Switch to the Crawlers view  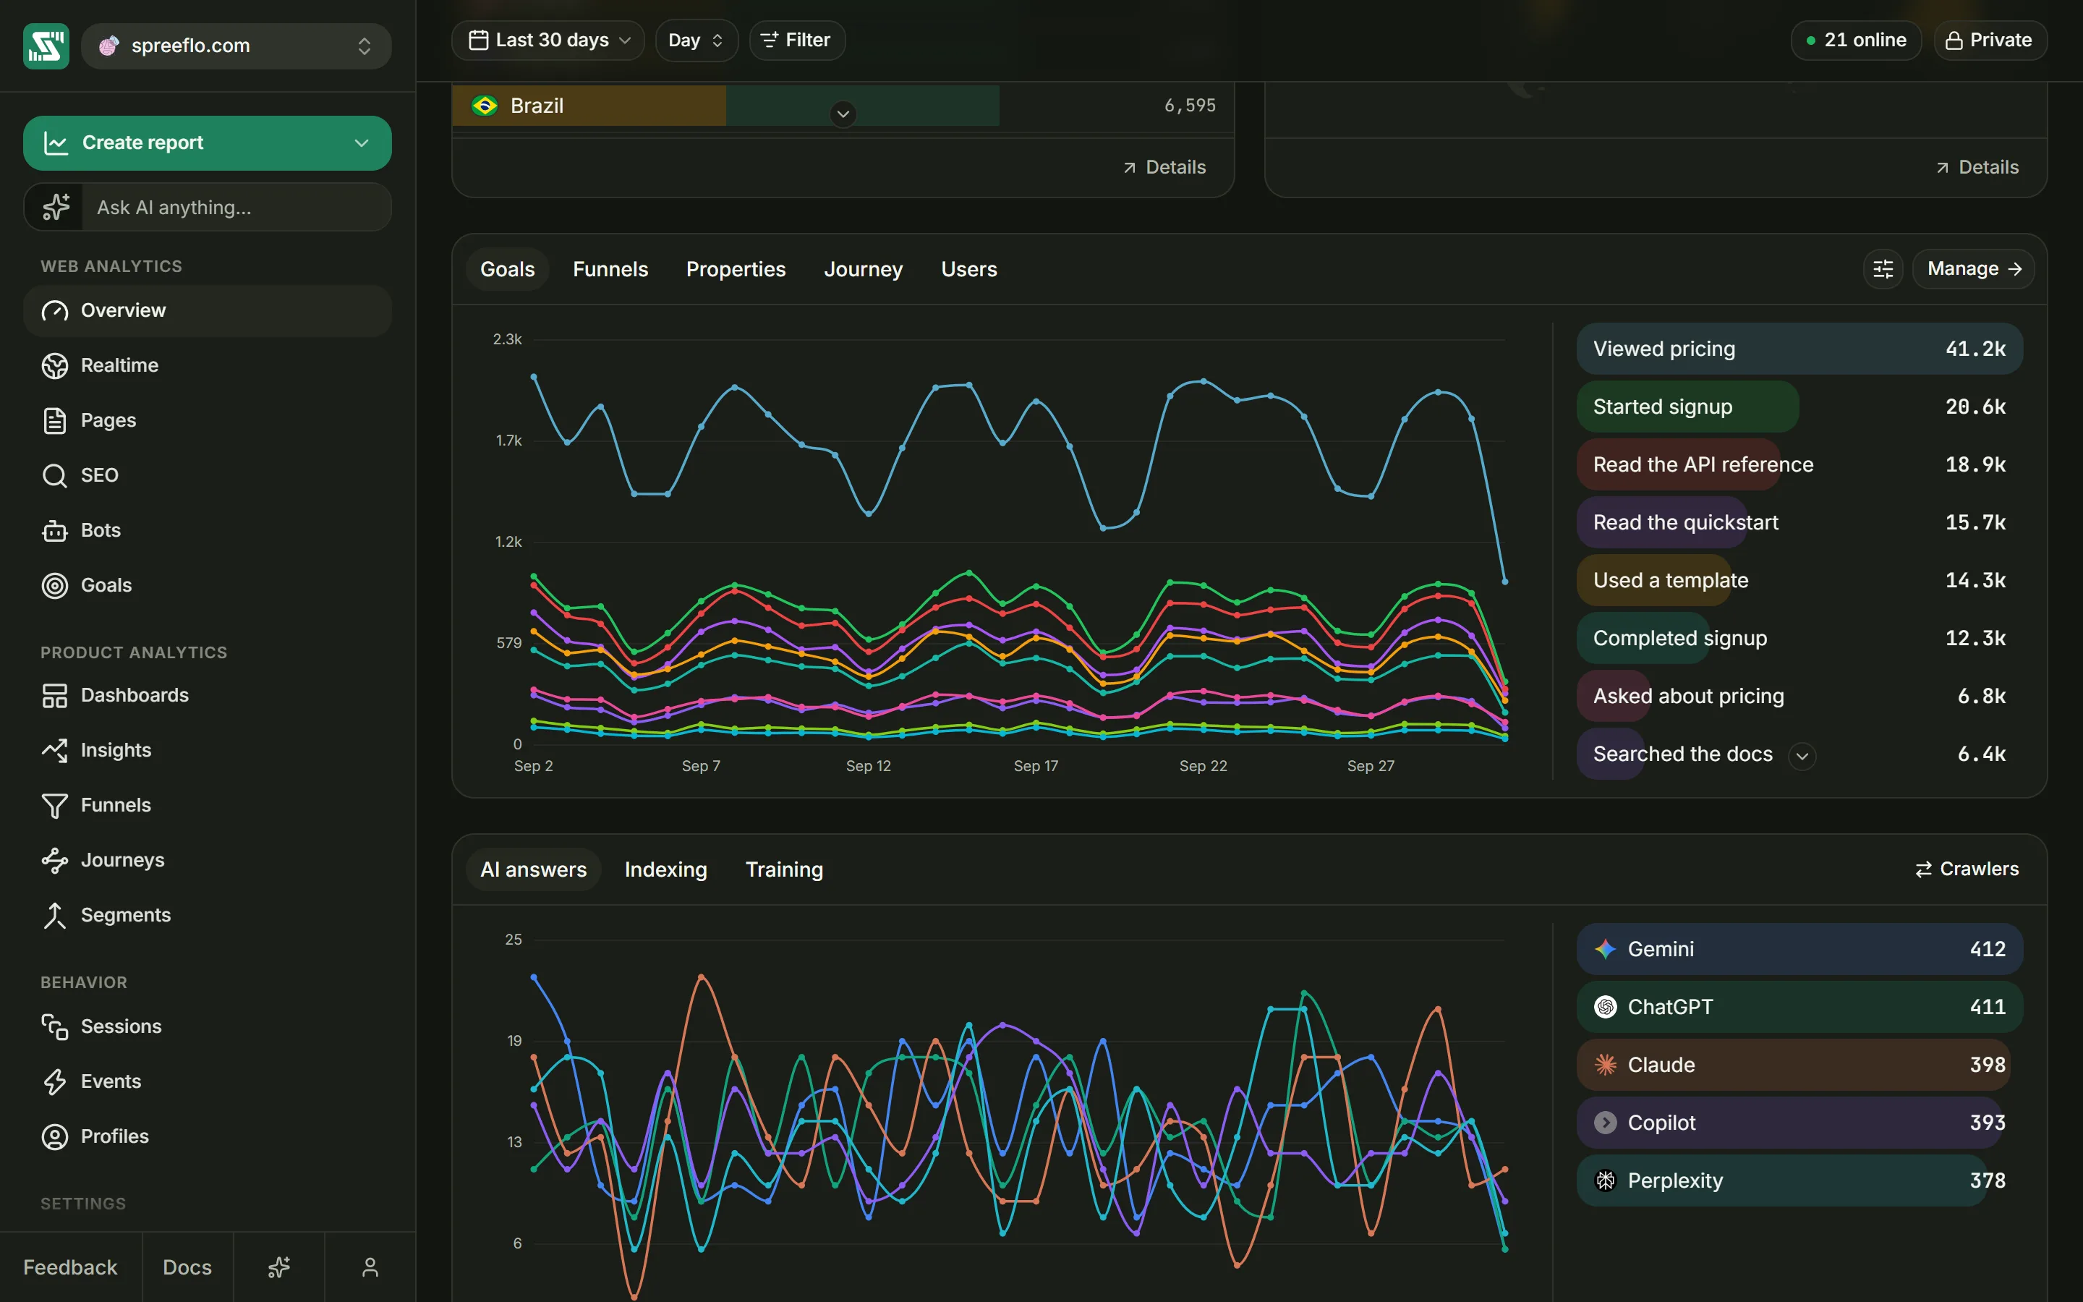point(1968,869)
